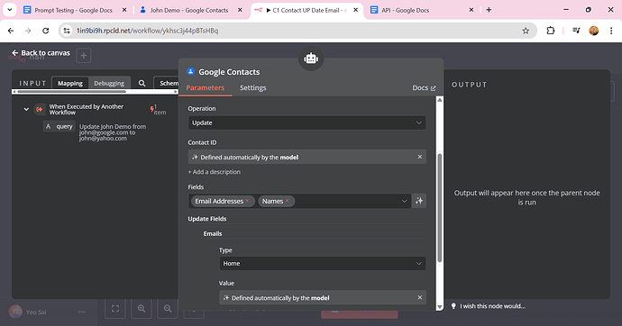Close the John Demo Google Contacts tab

pos(240,10)
